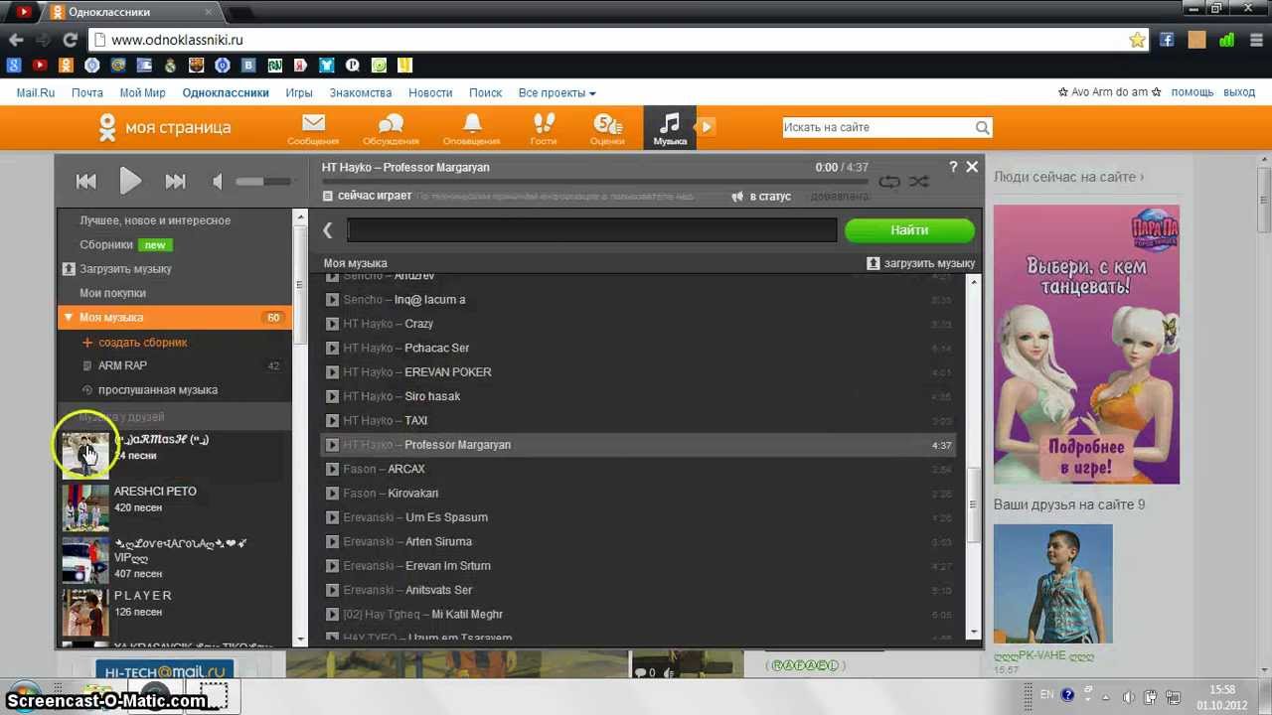Click 'Люди сейчас на сайте' link
Viewport: 1272px width, 715px height.
click(x=1068, y=177)
